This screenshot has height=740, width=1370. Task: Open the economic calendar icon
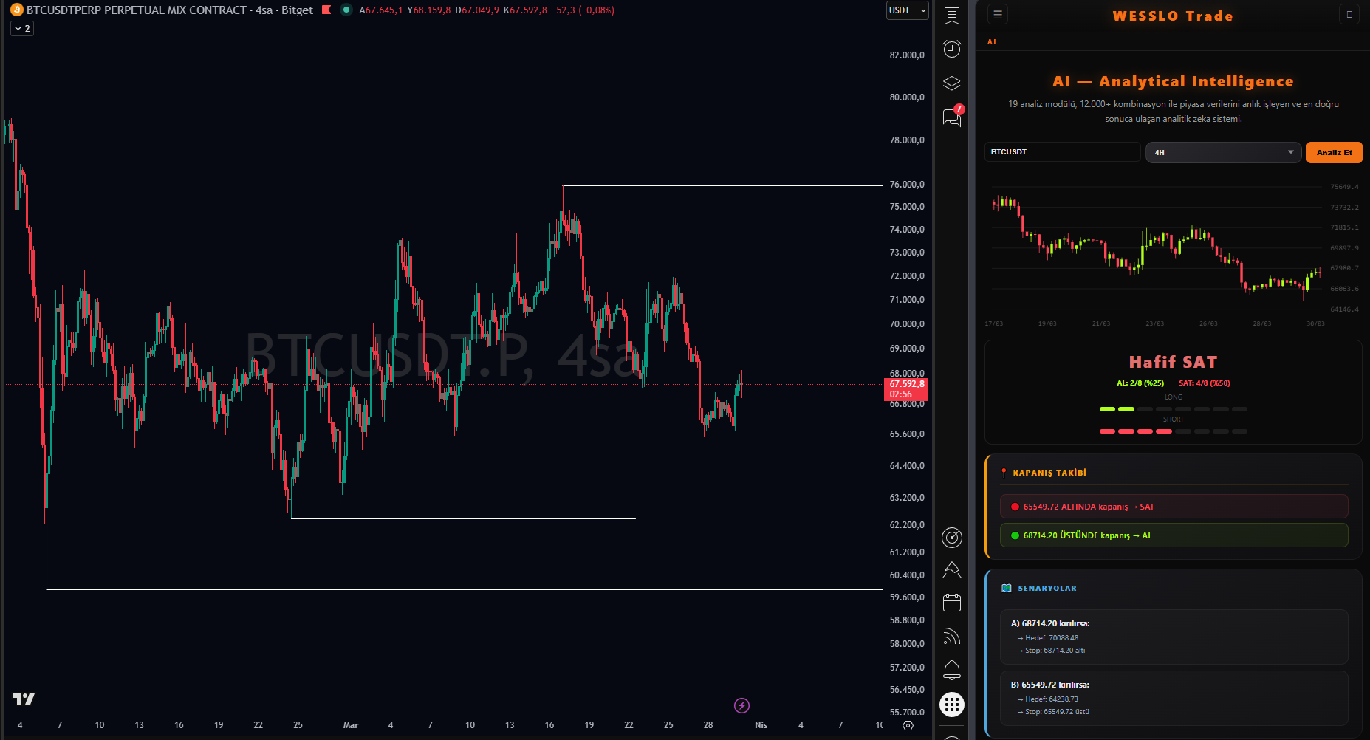click(x=952, y=602)
